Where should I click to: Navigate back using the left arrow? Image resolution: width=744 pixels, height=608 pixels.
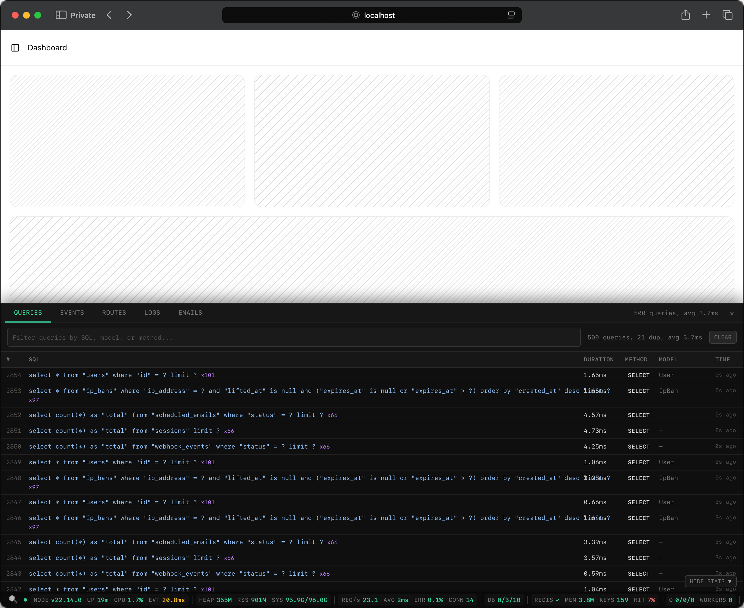[x=109, y=15]
